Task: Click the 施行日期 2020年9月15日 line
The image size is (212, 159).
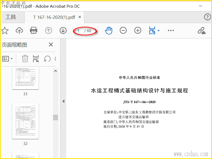Action: (x=124, y=127)
